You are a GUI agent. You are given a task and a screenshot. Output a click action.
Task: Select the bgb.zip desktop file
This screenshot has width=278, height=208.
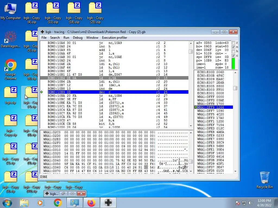click(x=11, y=96)
